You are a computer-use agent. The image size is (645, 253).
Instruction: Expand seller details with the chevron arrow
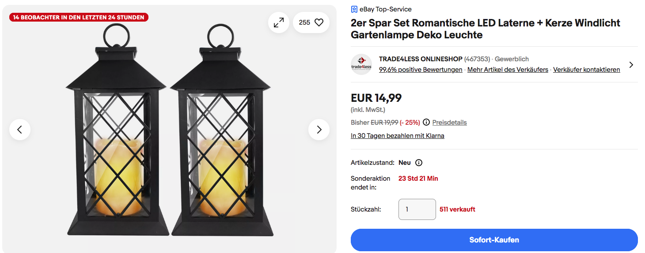point(631,65)
